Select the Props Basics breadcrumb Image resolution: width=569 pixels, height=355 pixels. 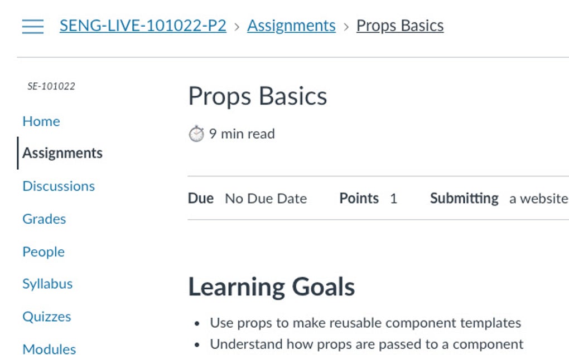point(400,26)
